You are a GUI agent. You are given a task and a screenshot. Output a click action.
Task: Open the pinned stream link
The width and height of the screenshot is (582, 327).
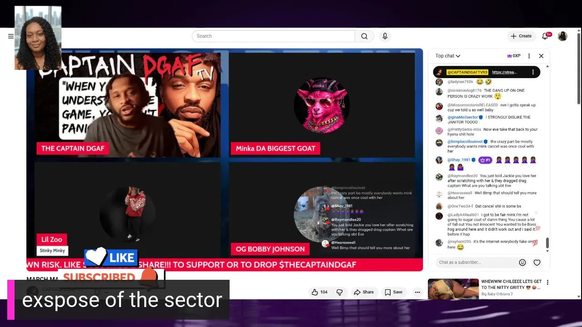tap(504, 72)
